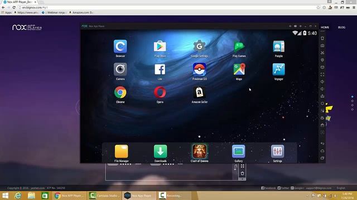This screenshot has height=200, width=357.
Task: Bookmark this page with the star icon
Action: (318, 7)
